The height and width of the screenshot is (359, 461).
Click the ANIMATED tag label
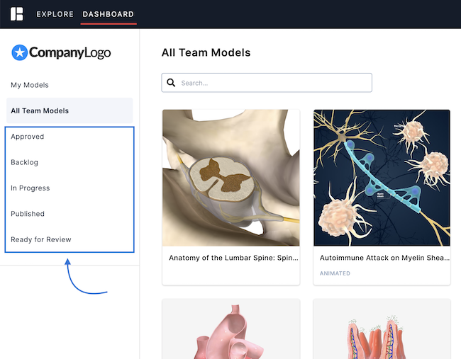pos(335,273)
